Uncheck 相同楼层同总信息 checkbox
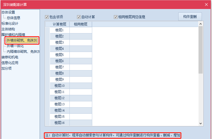Viewport: 212px width, 139px height. (116, 17)
